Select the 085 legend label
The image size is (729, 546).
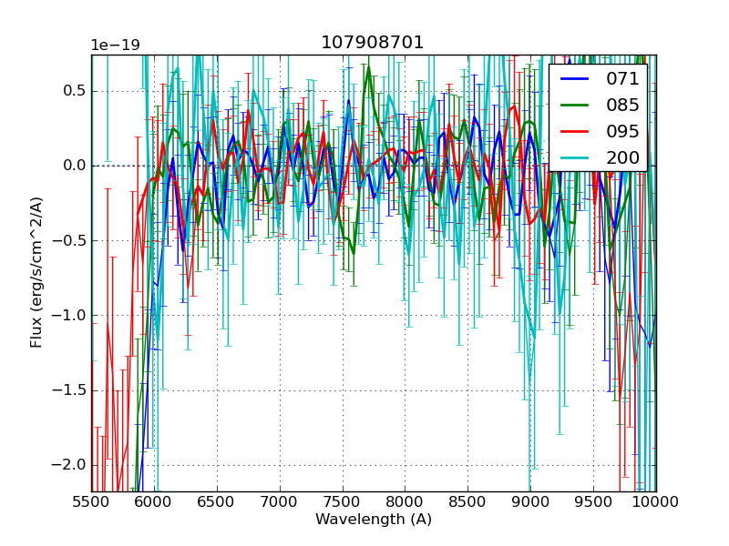(622, 105)
